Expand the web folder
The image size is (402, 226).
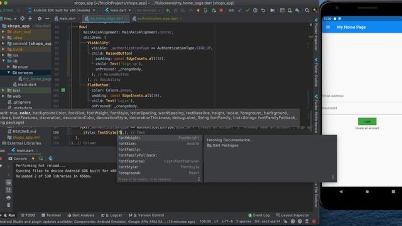pos(3,96)
